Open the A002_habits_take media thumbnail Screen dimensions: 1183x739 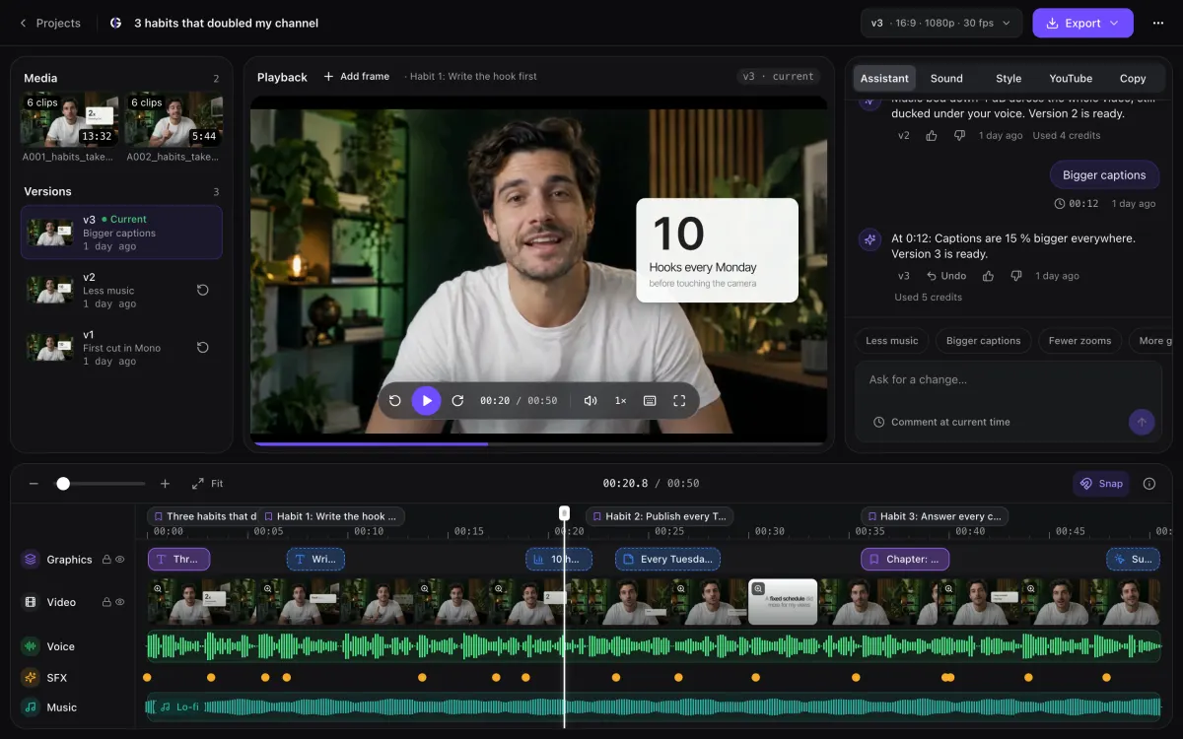point(174,120)
